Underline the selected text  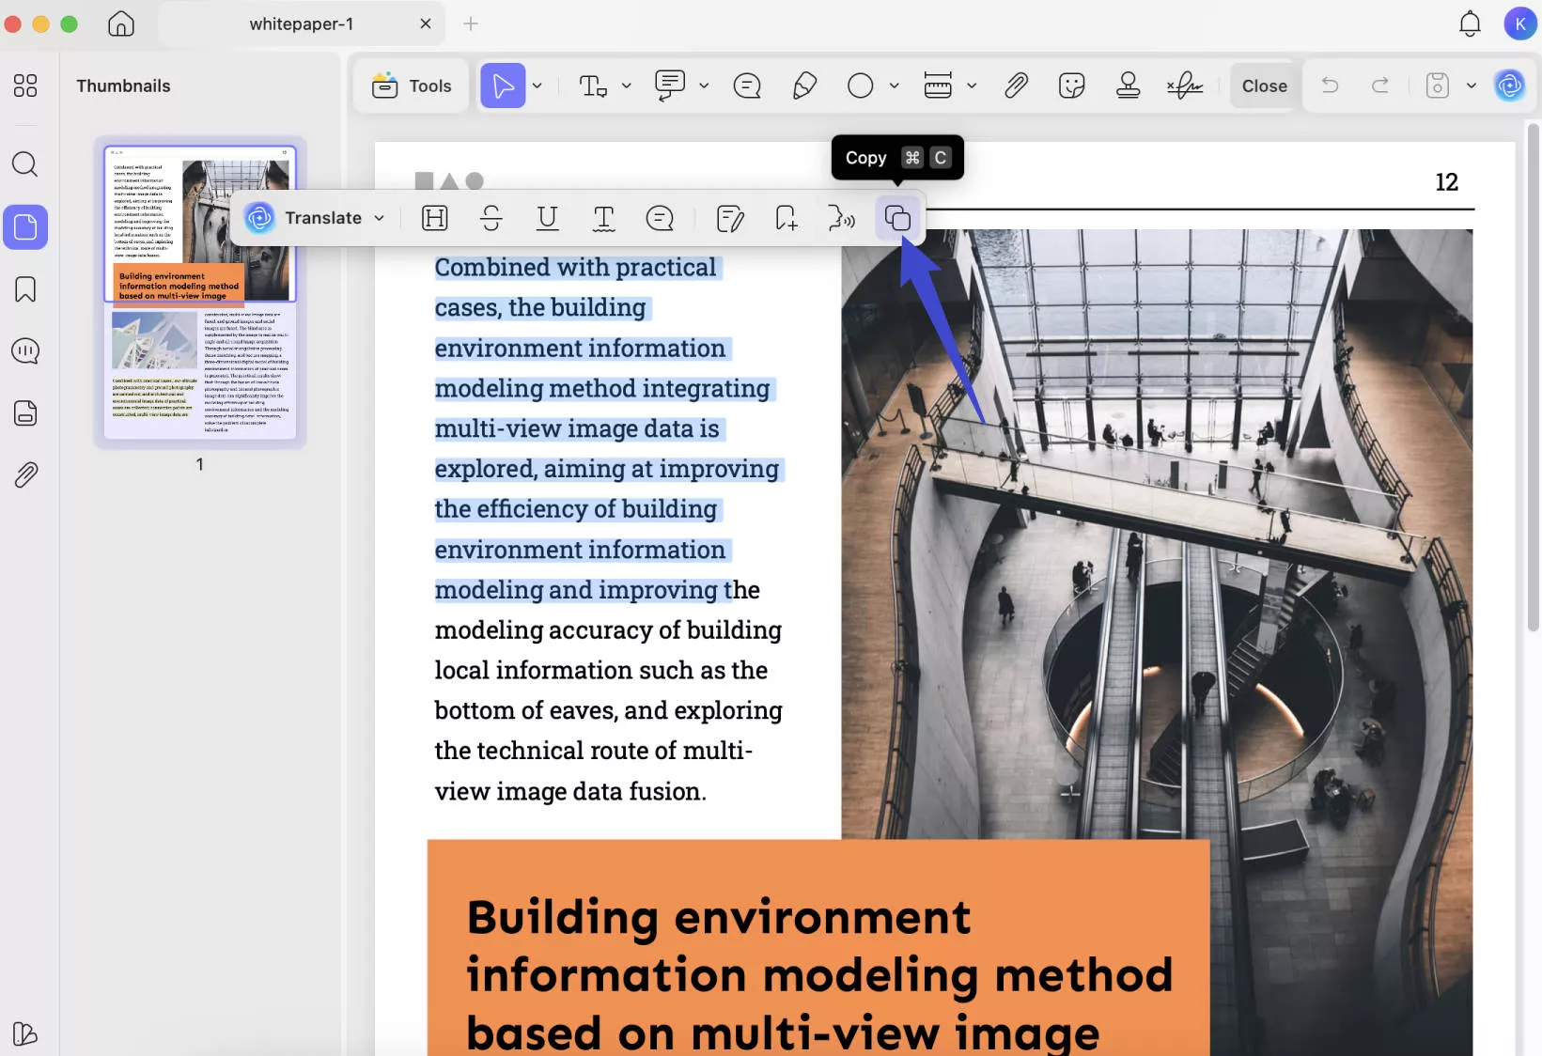(547, 219)
